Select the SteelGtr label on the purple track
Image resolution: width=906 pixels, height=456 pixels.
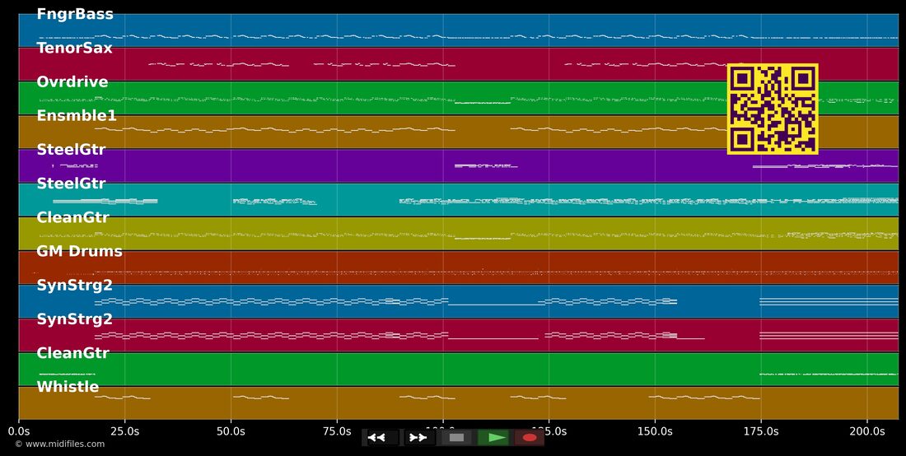(x=71, y=150)
